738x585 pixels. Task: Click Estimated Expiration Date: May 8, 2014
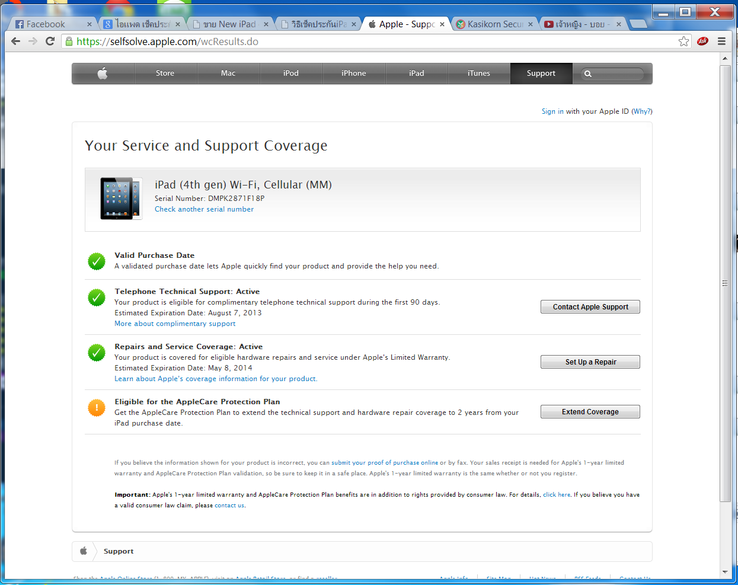(183, 368)
